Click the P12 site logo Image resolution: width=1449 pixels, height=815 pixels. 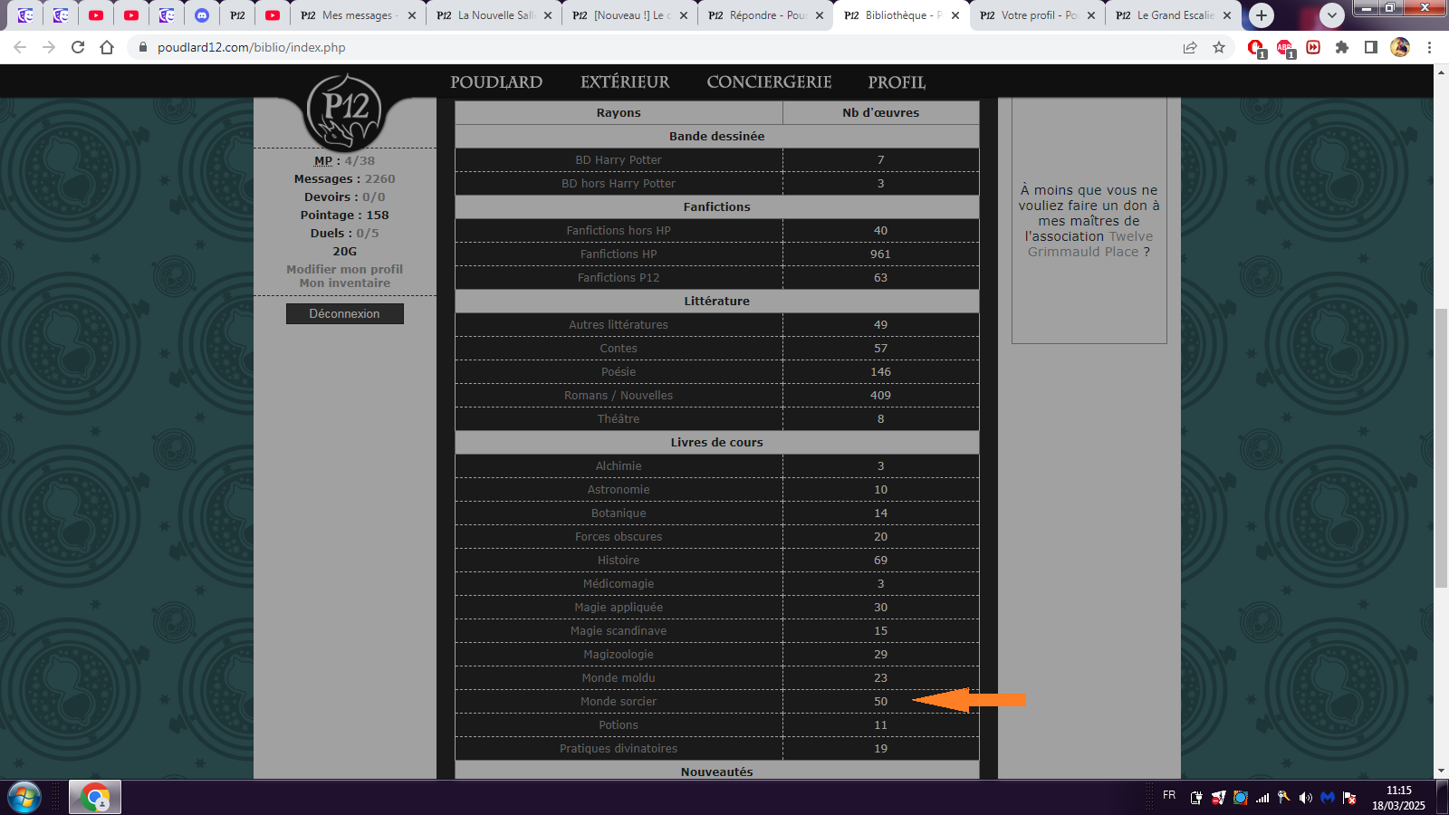tap(344, 112)
